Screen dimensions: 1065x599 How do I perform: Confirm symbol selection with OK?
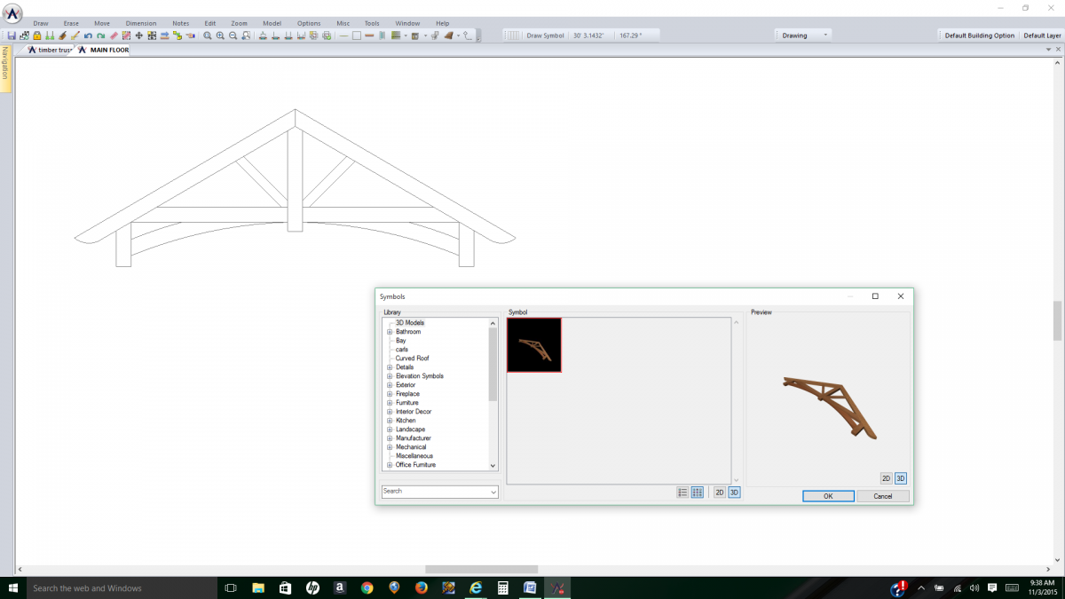[827, 495]
